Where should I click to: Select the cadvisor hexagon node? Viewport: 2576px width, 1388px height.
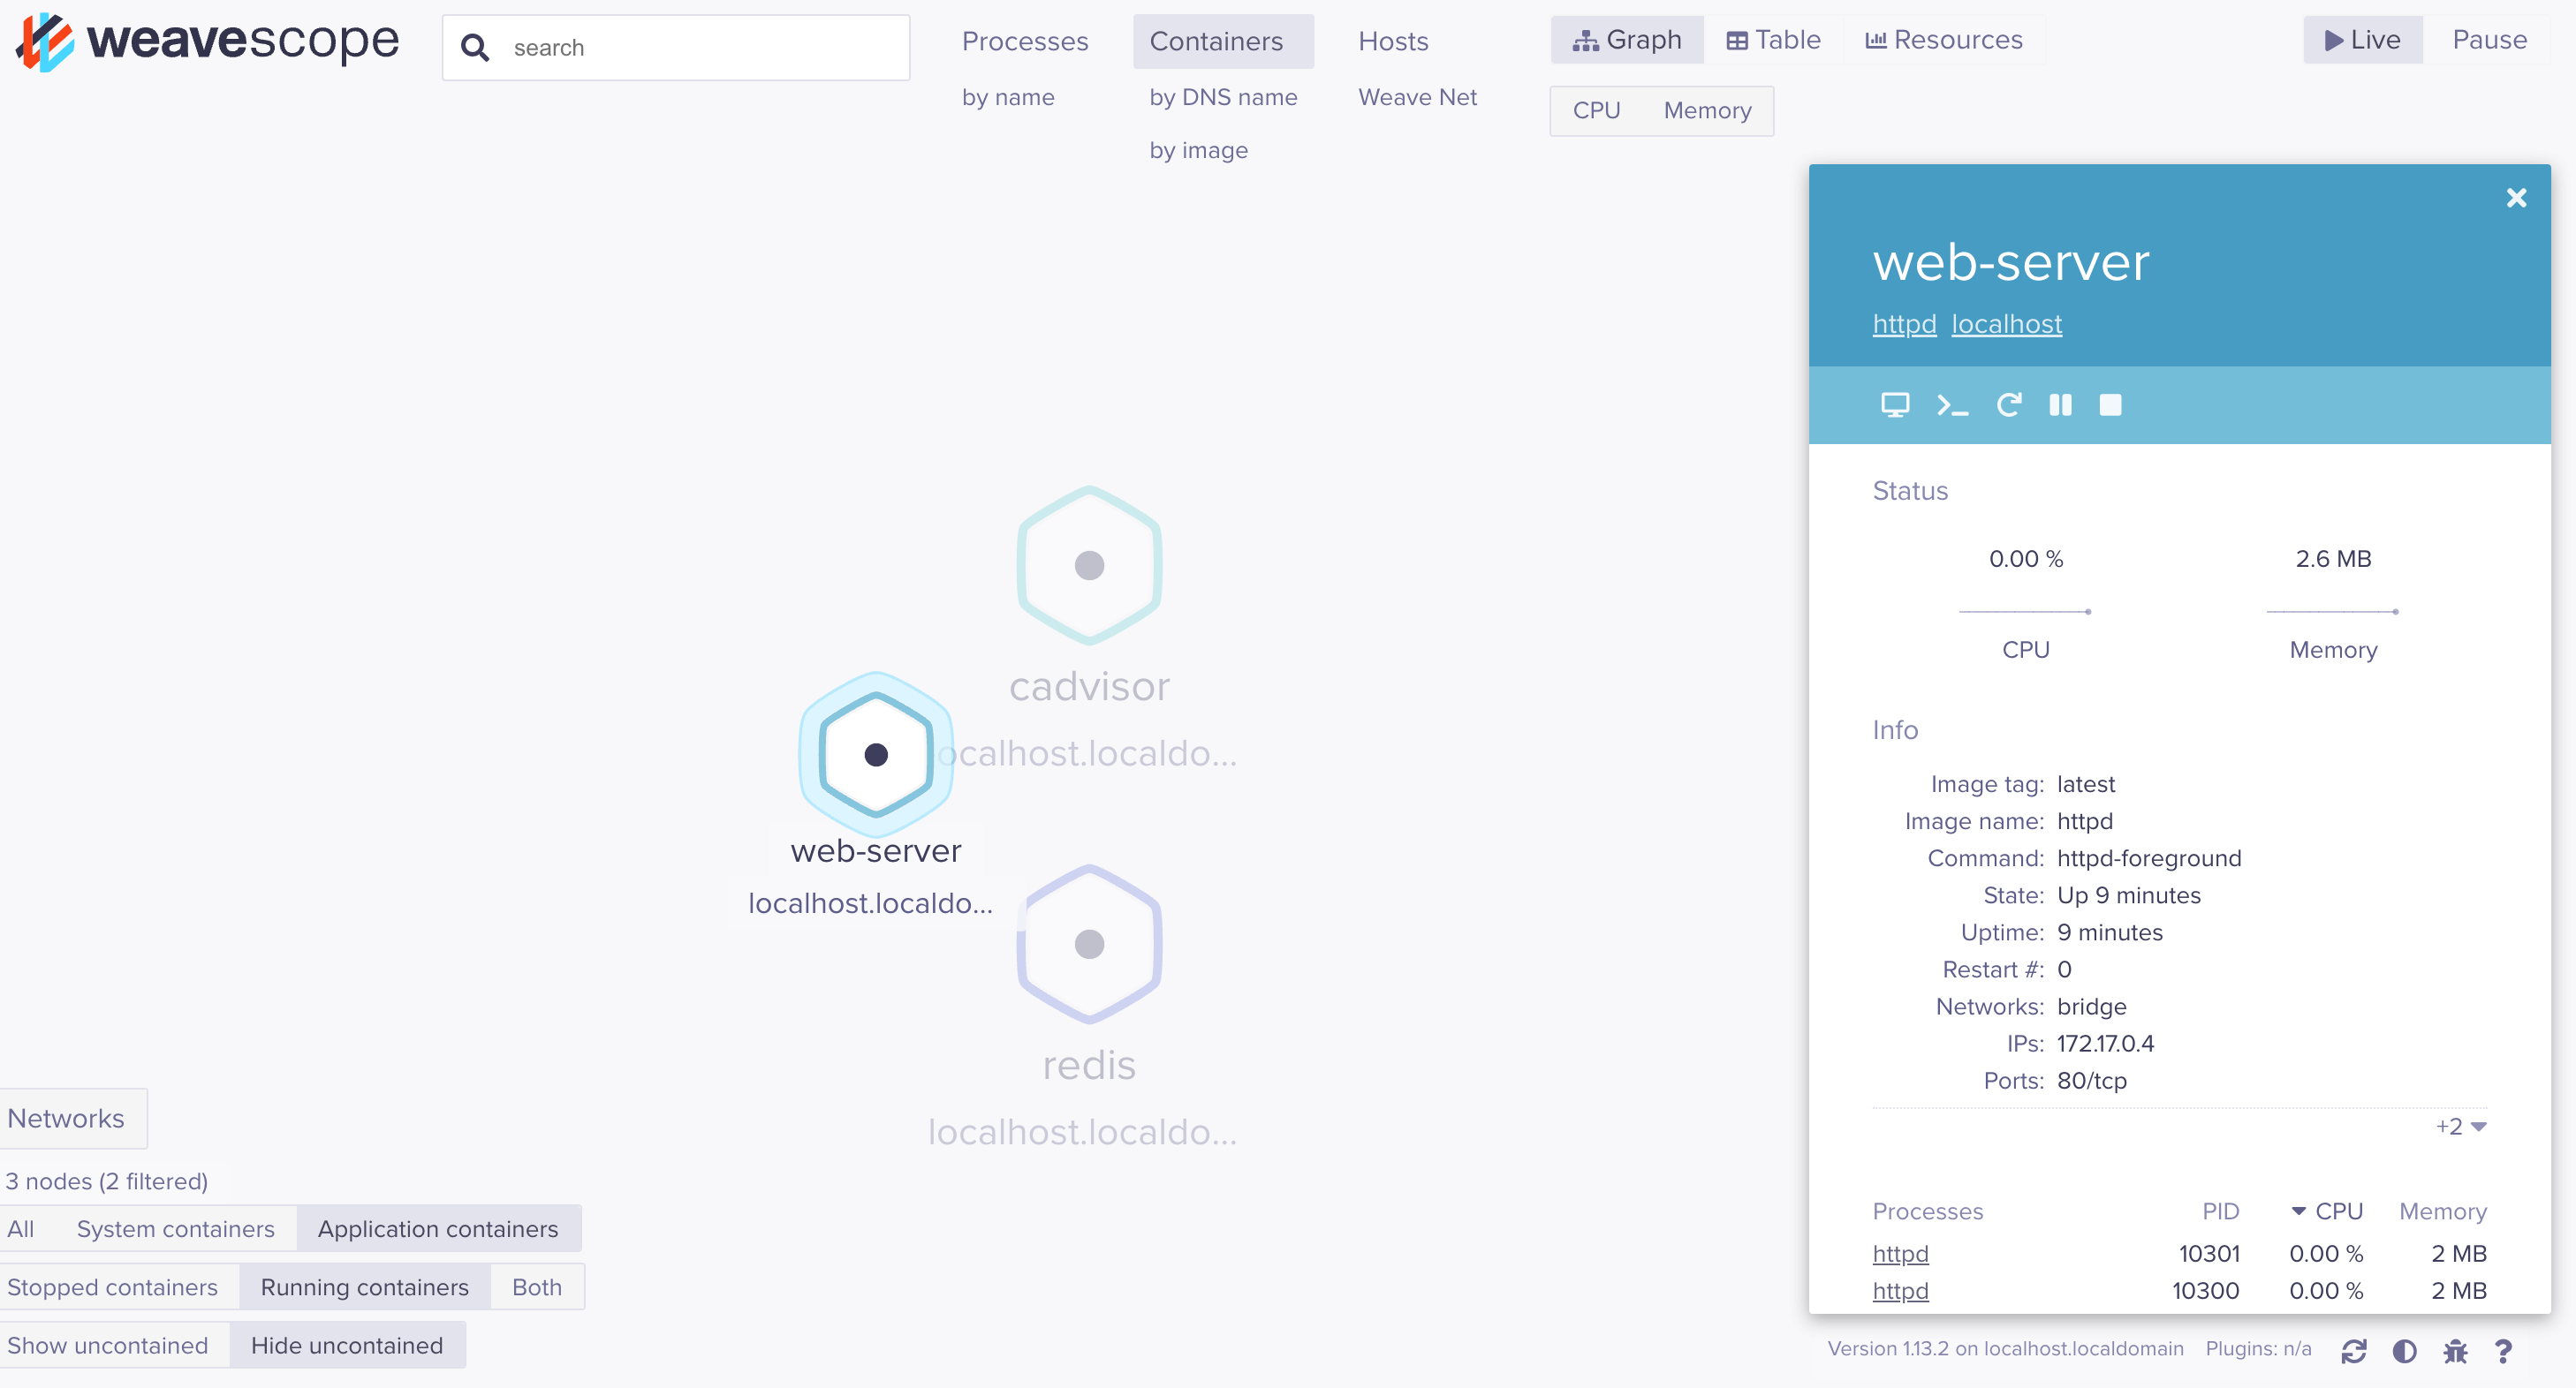pyautogui.click(x=1089, y=566)
